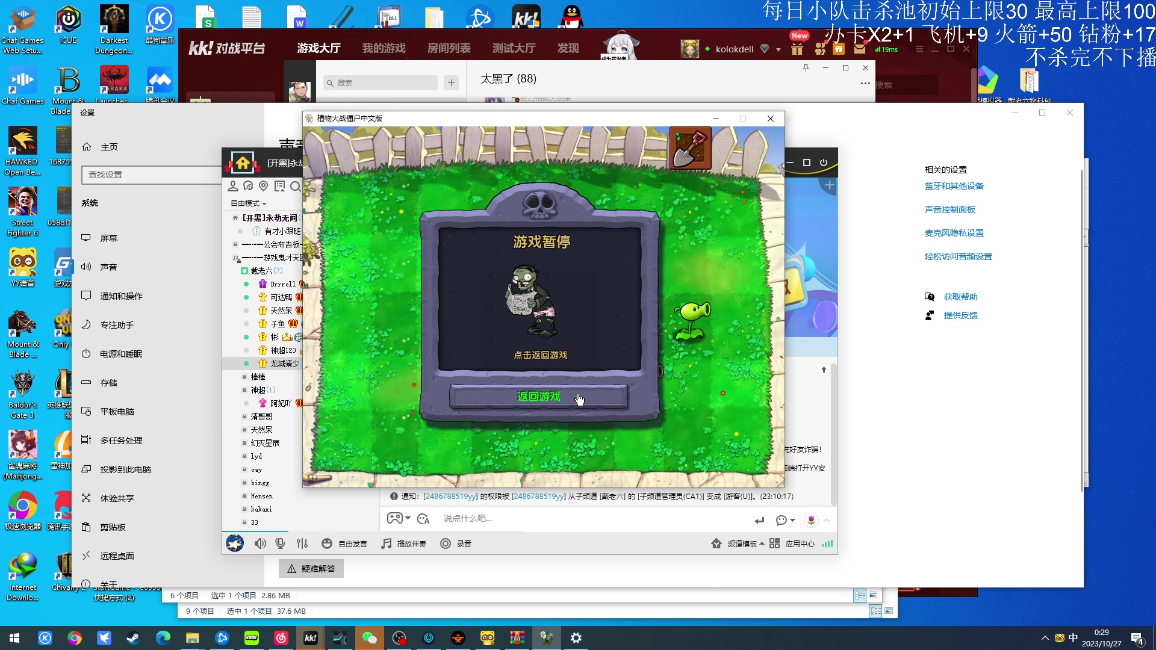Open 应用中心 app center in YY
This screenshot has width=1156, height=650.
coord(792,543)
